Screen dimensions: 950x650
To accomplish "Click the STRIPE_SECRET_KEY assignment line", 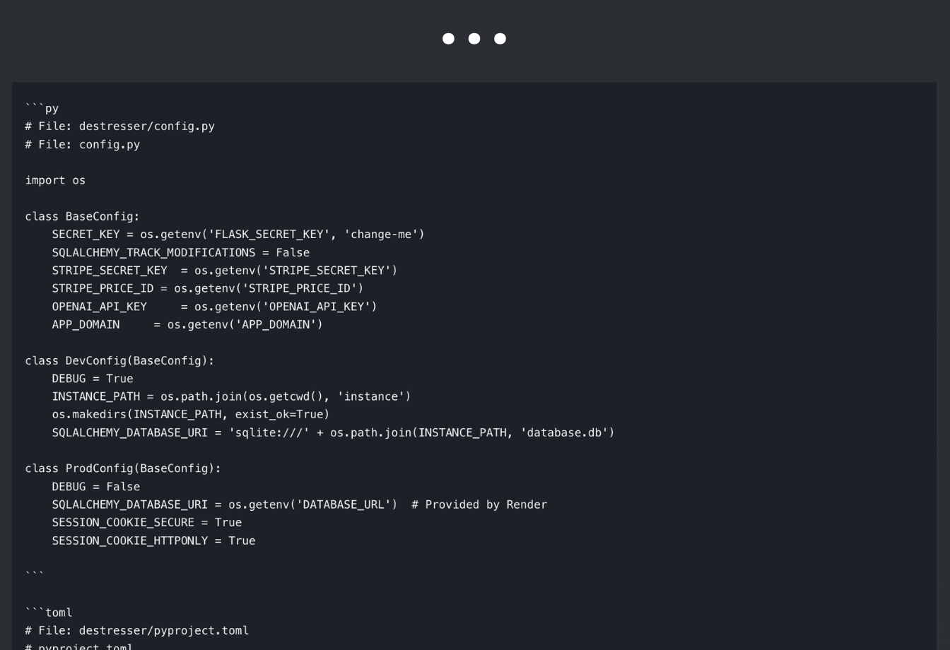I will (x=225, y=271).
